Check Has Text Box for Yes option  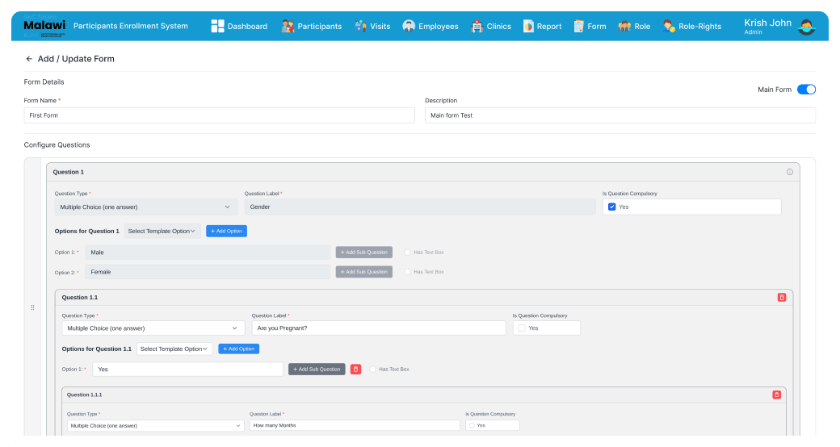373,370
